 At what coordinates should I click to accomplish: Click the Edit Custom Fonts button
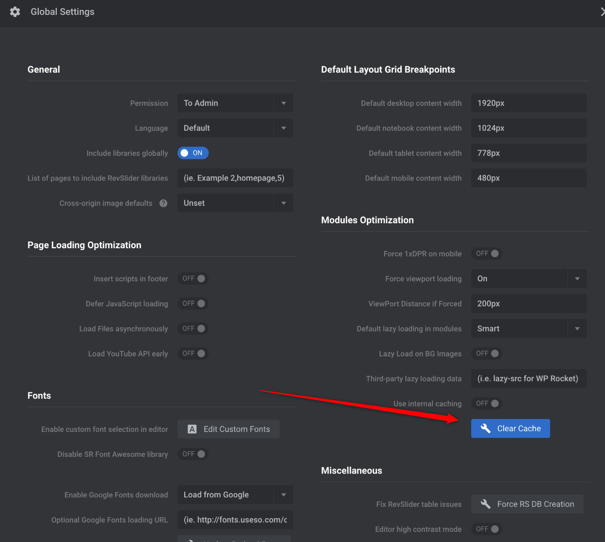point(229,429)
